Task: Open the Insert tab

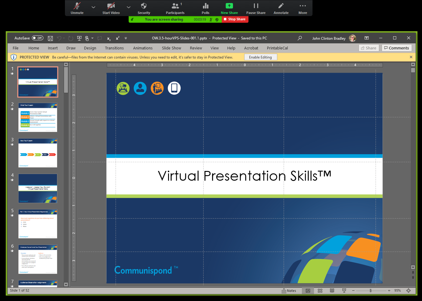Action: [x=53, y=48]
